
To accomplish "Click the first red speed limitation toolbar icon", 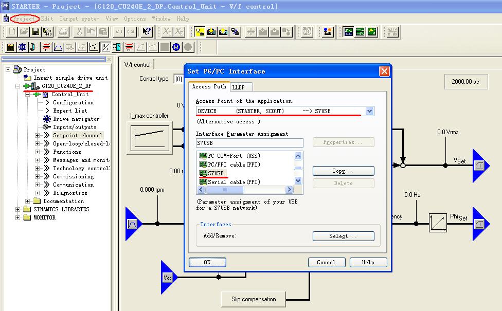I will [46, 47].
